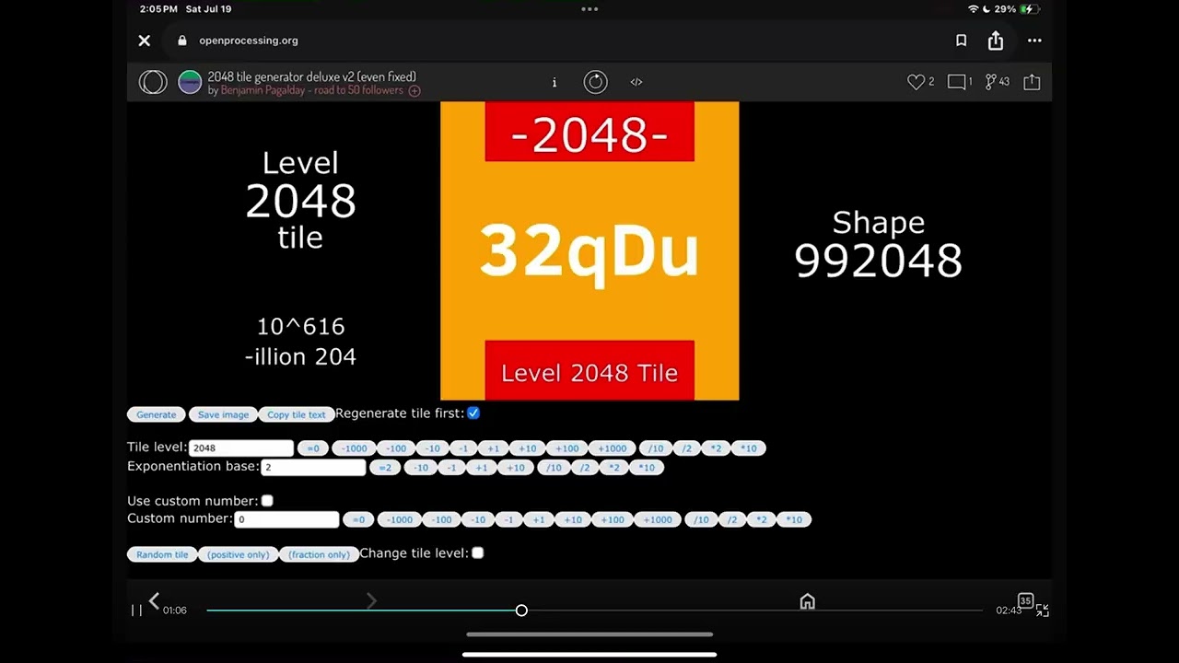Click exponentiation base -10 button
This screenshot has width=1179, height=663.
coord(420,468)
